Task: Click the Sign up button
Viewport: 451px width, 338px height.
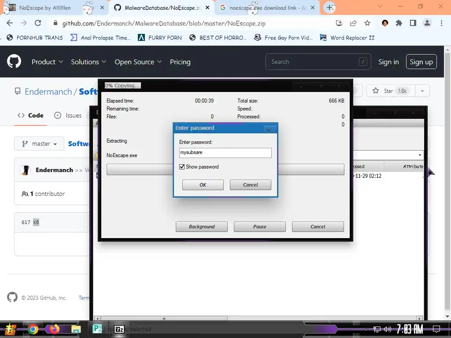Action: pos(421,62)
